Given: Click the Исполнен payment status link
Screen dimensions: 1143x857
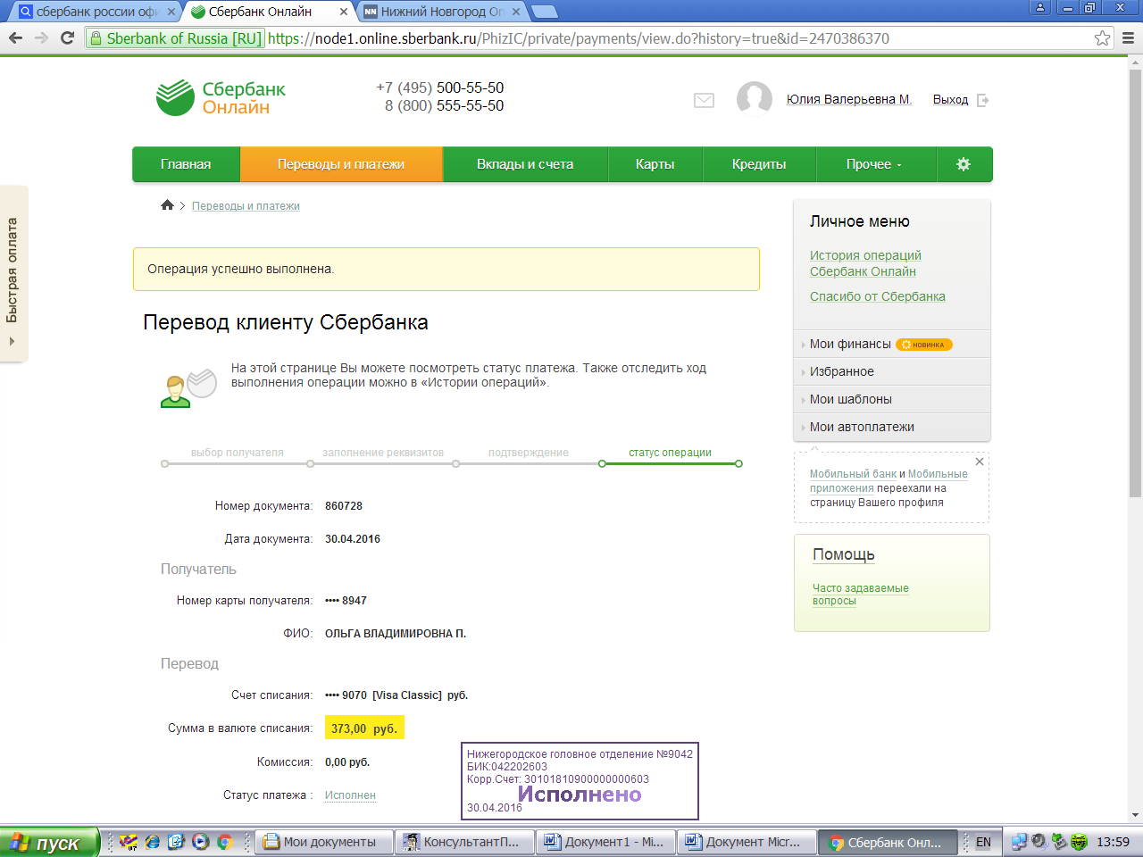Looking at the screenshot, I should pyautogui.click(x=350, y=795).
